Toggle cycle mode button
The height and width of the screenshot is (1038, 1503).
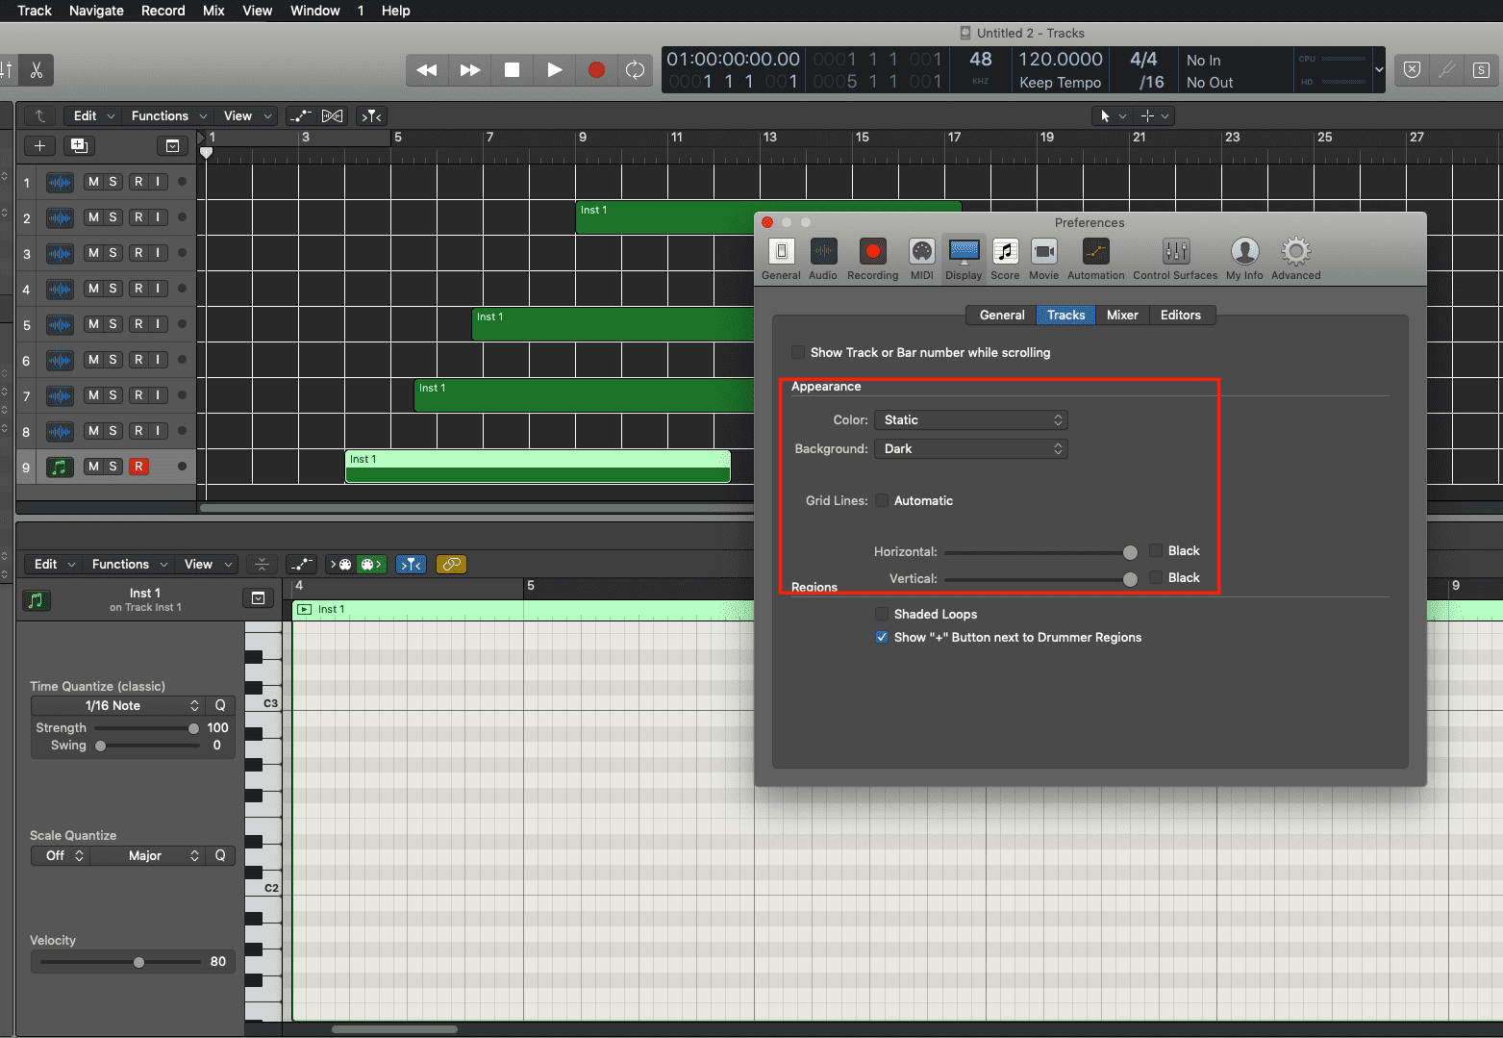635,70
